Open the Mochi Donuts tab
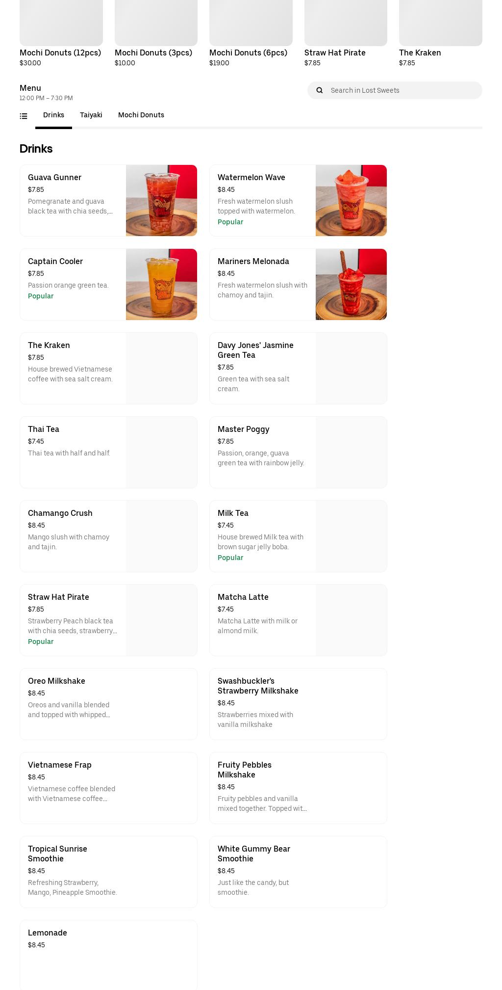This screenshot has width=502, height=990. point(141,115)
